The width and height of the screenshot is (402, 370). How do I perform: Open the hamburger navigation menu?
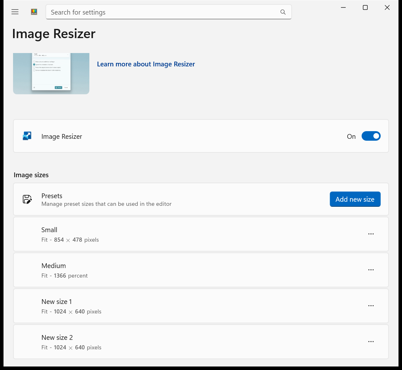point(15,12)
